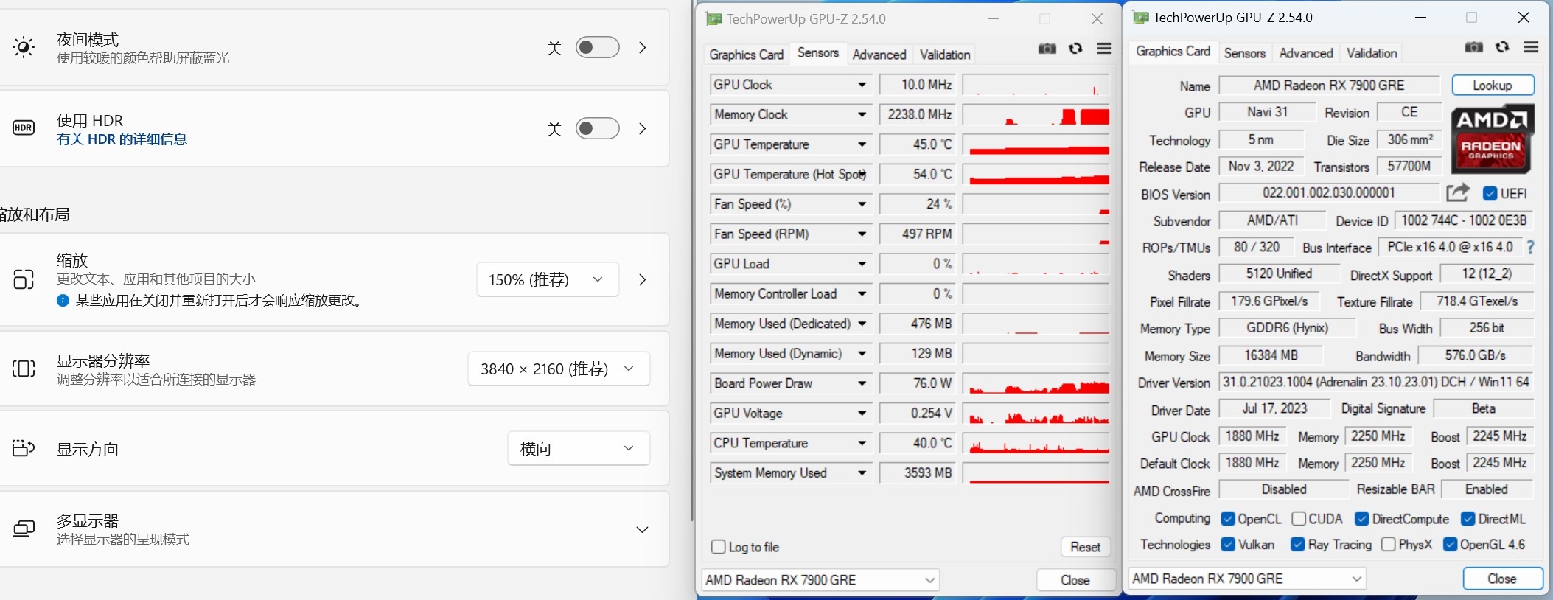Click the screenshot camera icon in Sensors window
Viewport: 1553px width, 600px height.
tap(1047, 49)
